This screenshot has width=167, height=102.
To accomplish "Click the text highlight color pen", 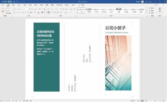I will pos(34,13).
